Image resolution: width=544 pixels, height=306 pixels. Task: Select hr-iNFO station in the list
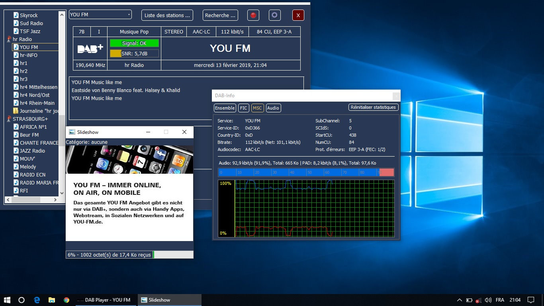point(29,55)
